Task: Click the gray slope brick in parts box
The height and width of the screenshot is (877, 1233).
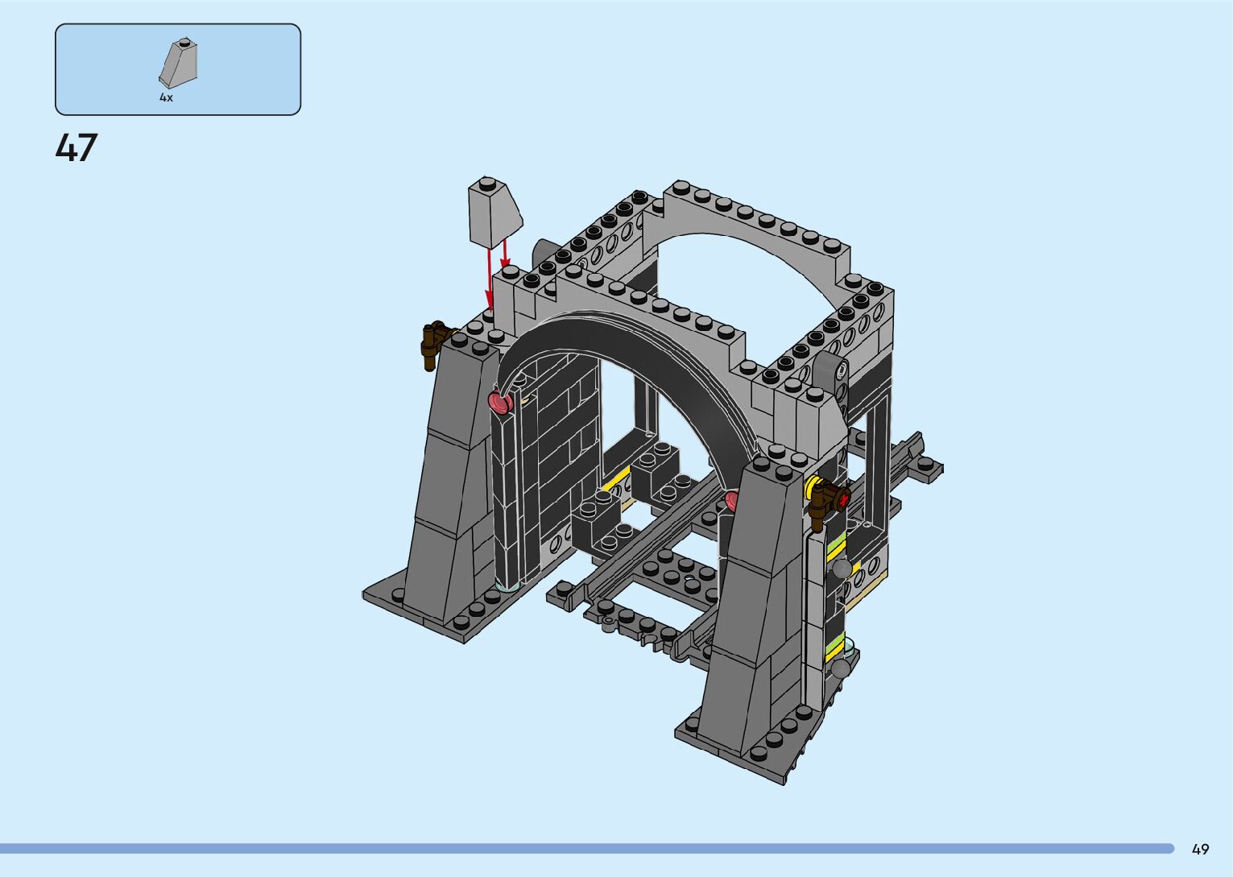Action: click(179, 64)
